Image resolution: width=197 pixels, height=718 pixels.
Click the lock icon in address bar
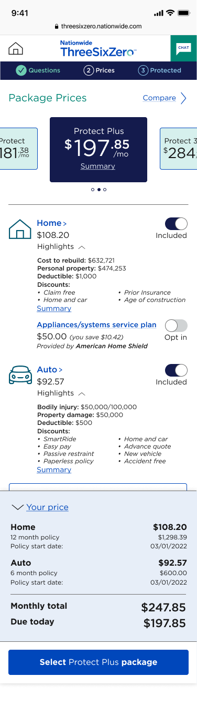[x=57, y=26]
